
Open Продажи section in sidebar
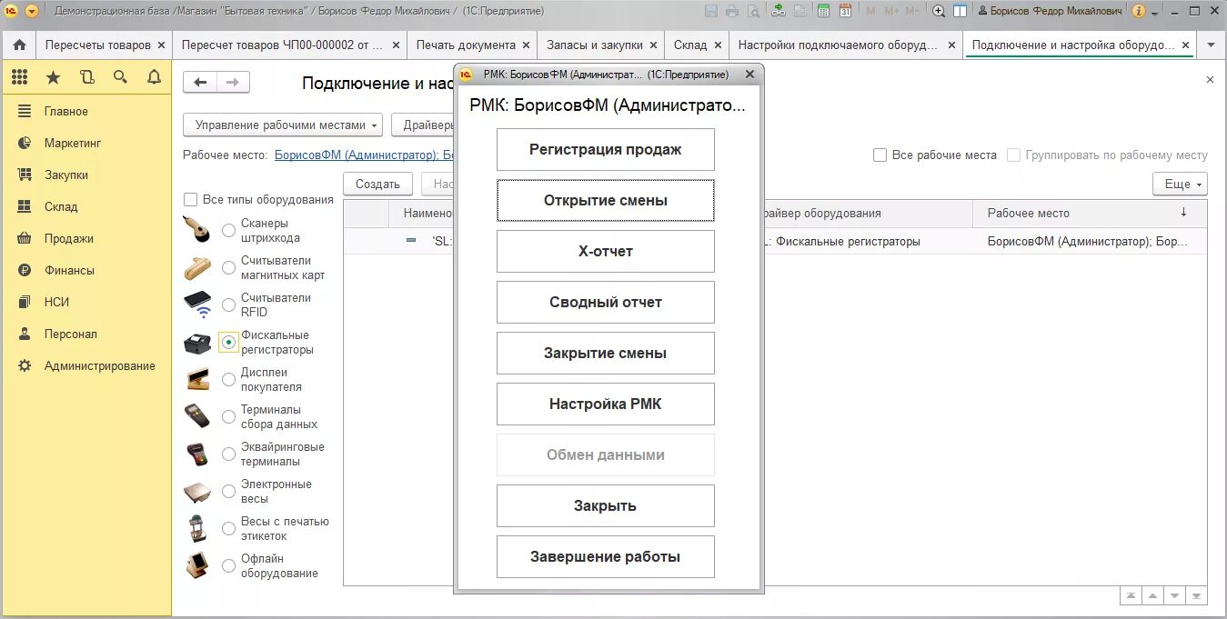pyautogui.click(x=69, y=238)
